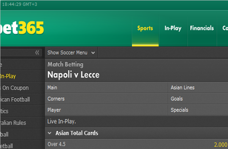Go to the Financials tab
The image size is (228, 149).
[202, 28]
